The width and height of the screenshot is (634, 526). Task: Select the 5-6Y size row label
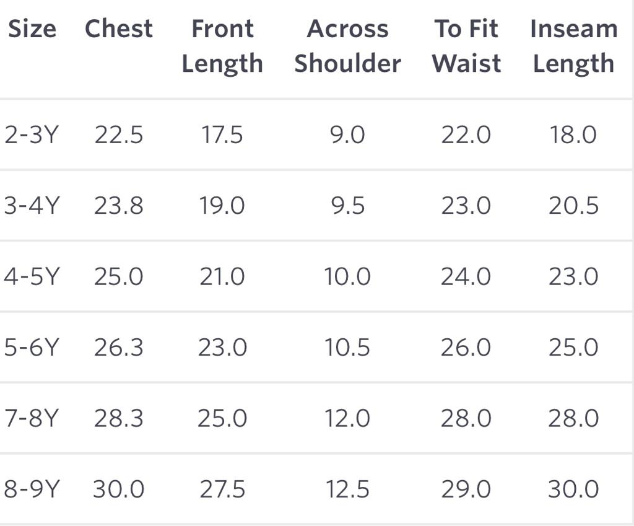point(30,348)
